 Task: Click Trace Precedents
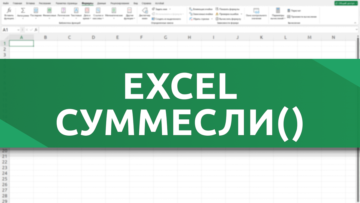[x=201, y=9]
